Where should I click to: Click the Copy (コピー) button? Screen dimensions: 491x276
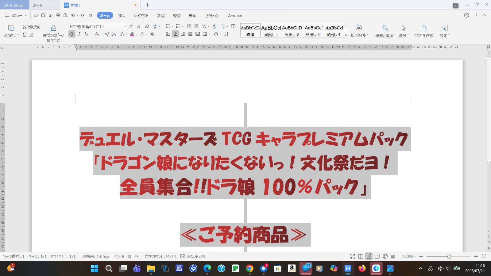(x=29, y=35)
